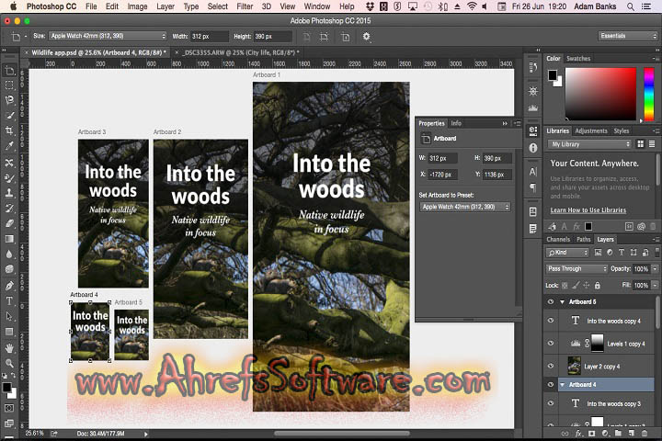Click the Learn How to Use Libraries link
This screenshot has height=441, width=662.
click(x=588, y=210)
